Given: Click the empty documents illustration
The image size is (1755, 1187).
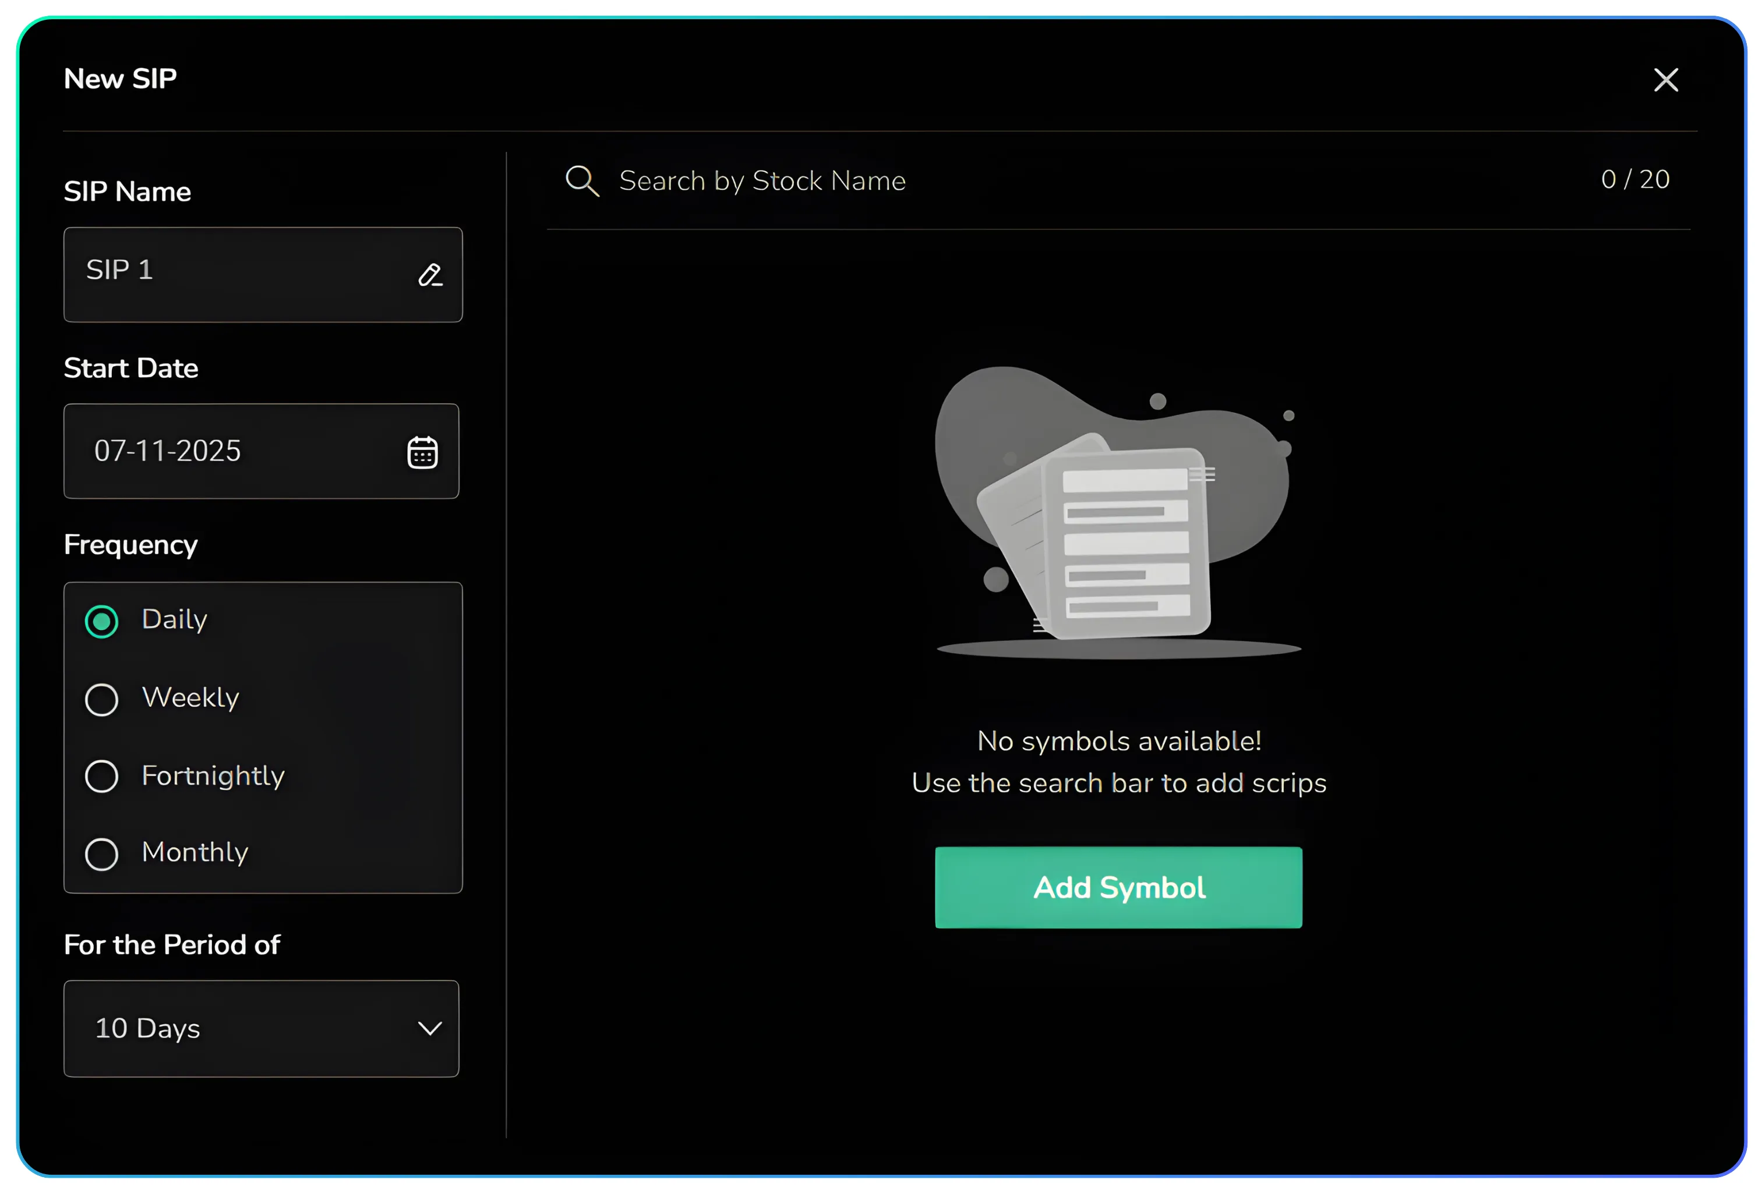Looking at the screenshot, I should tap(1118, 513).
